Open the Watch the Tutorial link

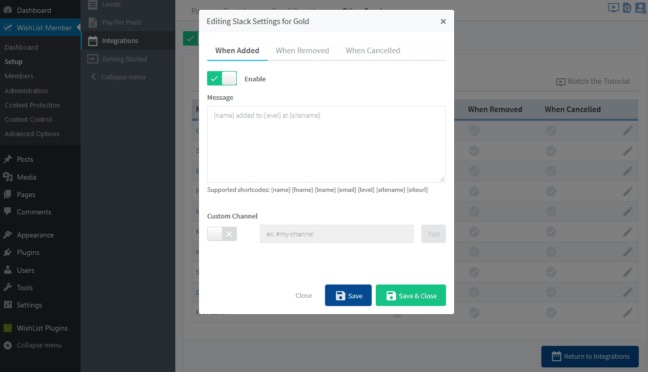coord(593,81)
